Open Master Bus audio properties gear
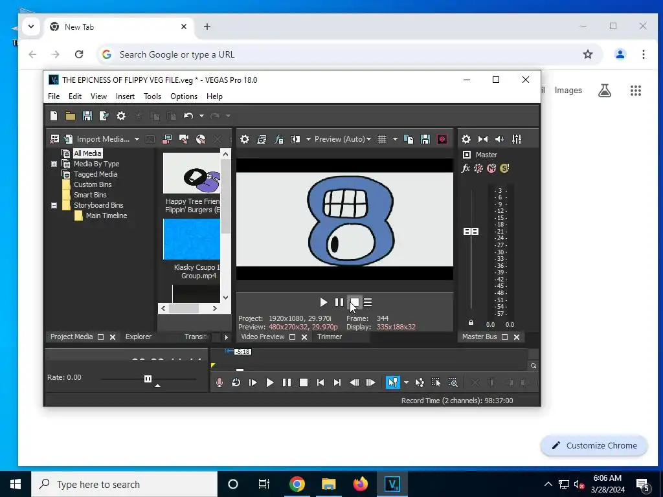This screenshot has width=663, height=497. tap(466, 139)
